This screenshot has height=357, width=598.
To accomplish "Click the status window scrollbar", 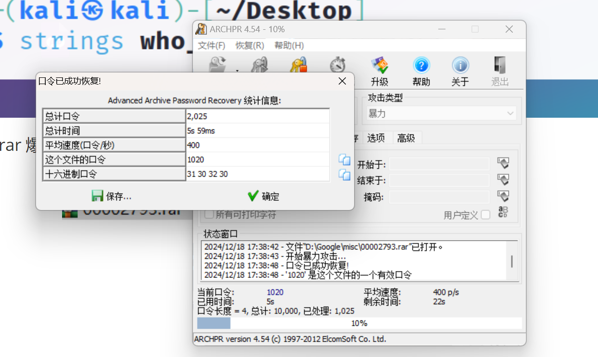I will pyautogui.click(x=512, y=261).
